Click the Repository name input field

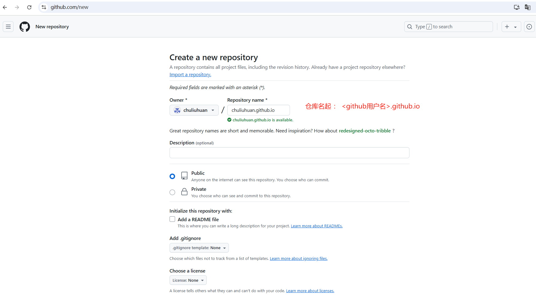(259, 110)
